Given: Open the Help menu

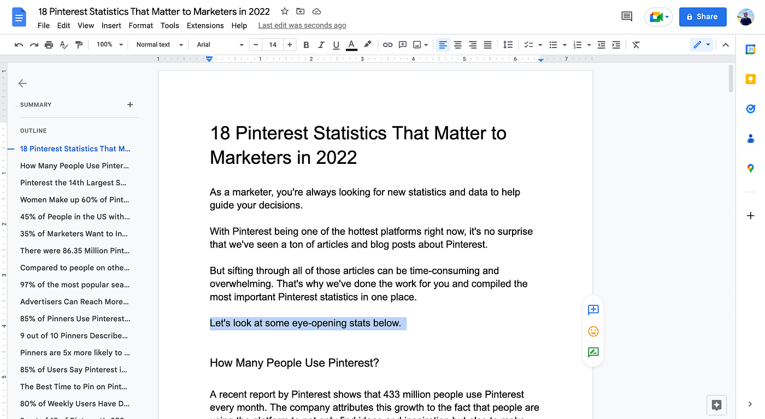Looking at the screenshot, I should click(239, 26).
